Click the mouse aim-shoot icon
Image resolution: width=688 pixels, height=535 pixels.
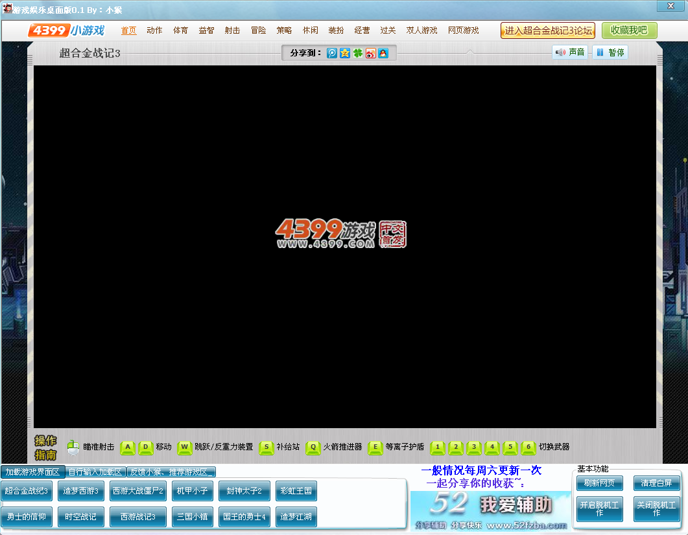(x=73, y=447)
